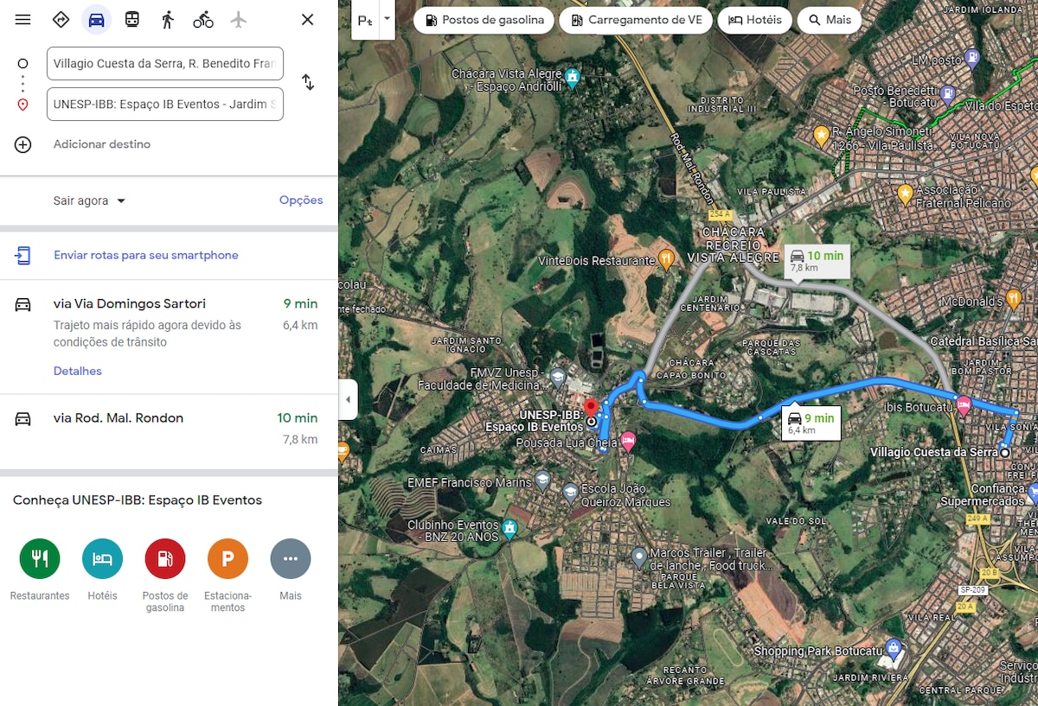1038x706 pixels.
Task: Click Associação Fraternal Pelicano marker
Action: click(905, 194)
